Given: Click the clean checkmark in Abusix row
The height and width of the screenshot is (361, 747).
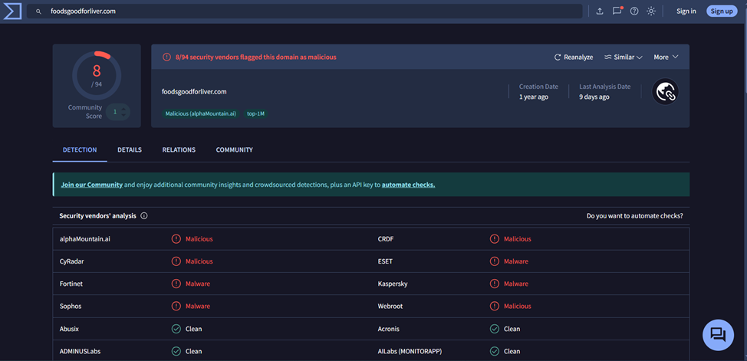Looking at the screenshot, I should 176,329.
